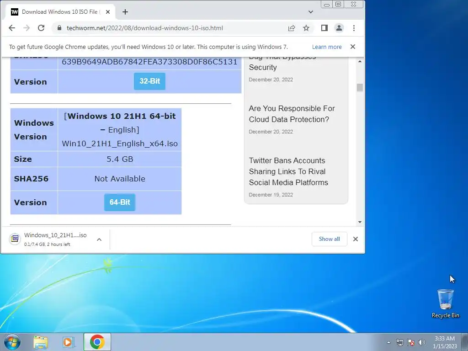Click the padlock site info icon
The image size is (468, 351).
click(59, 28)
